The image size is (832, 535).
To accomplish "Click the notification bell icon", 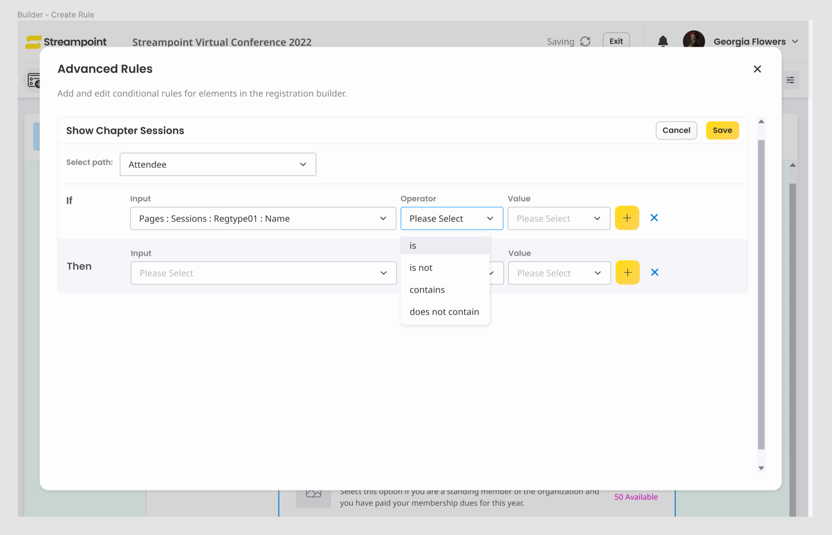I will [x=663, y=41].
